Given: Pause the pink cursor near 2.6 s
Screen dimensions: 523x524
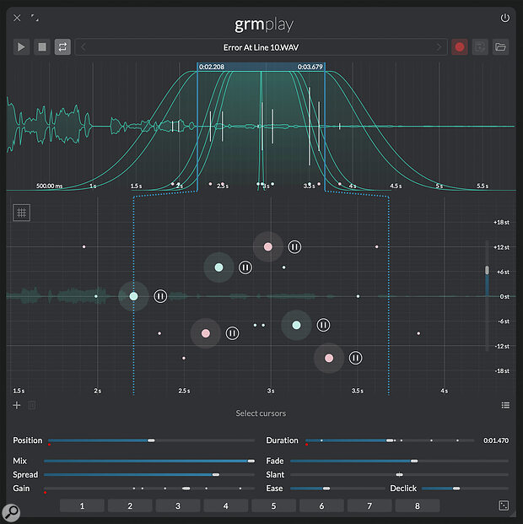Looking at the screenshot, I should tap(232, 333).
